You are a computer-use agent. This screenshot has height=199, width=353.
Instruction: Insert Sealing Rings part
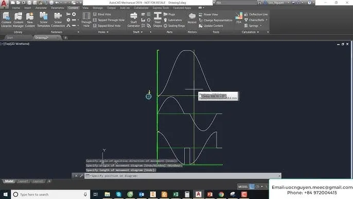pos(174,26)
